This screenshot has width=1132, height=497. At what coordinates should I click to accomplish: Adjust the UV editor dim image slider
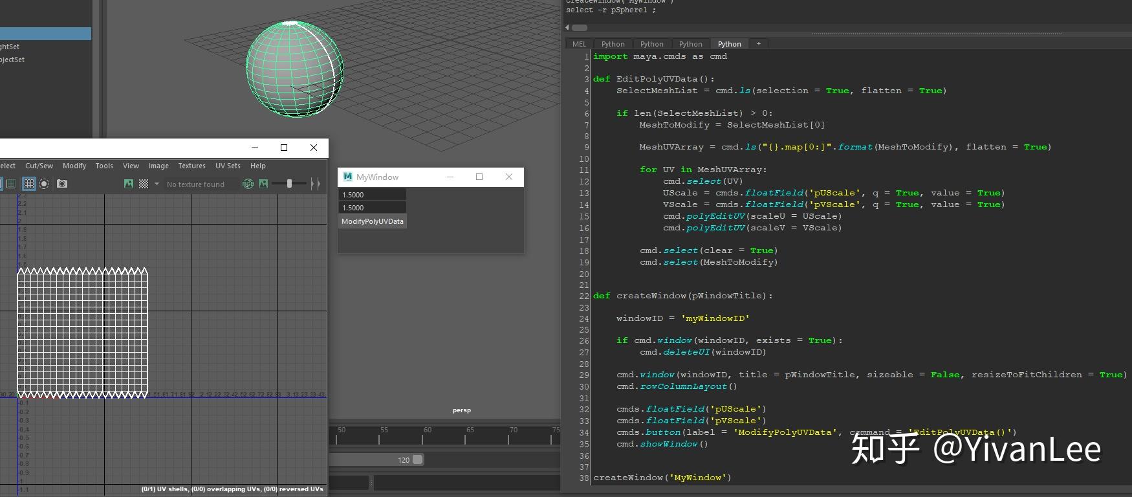coord(289,184)
